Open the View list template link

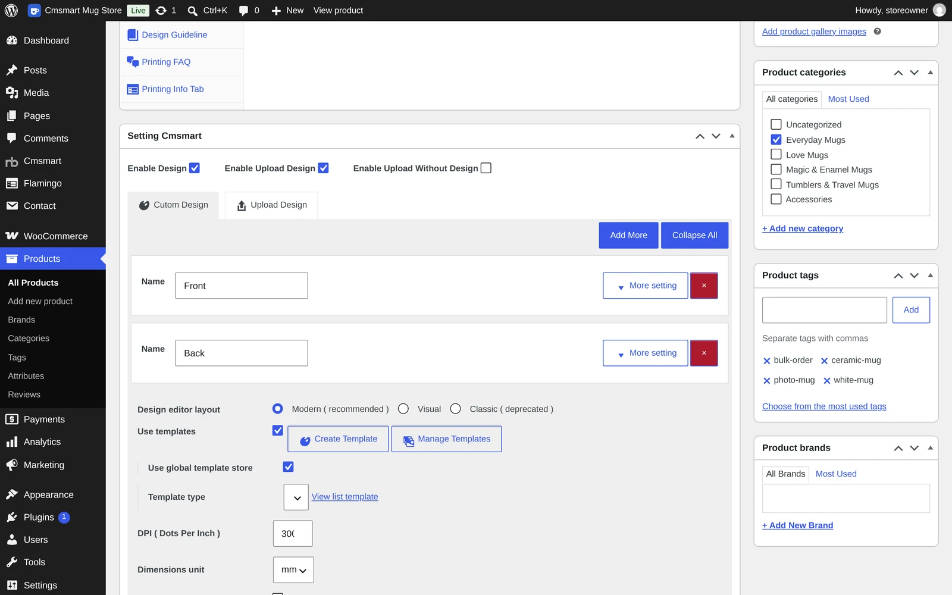click(x=345, y=497)
